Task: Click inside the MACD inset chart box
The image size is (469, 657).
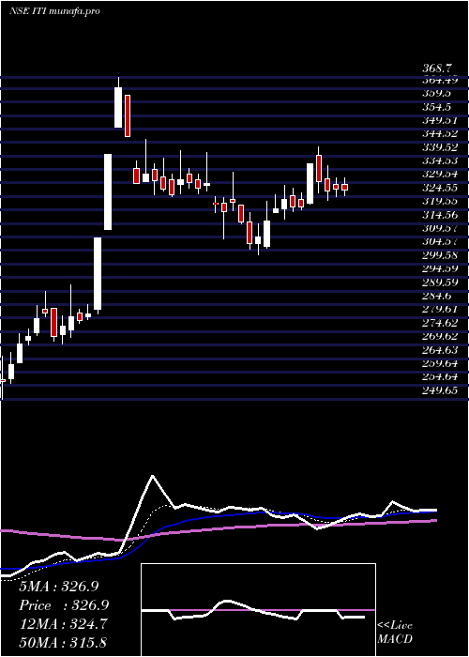Action: click(258, 610)
